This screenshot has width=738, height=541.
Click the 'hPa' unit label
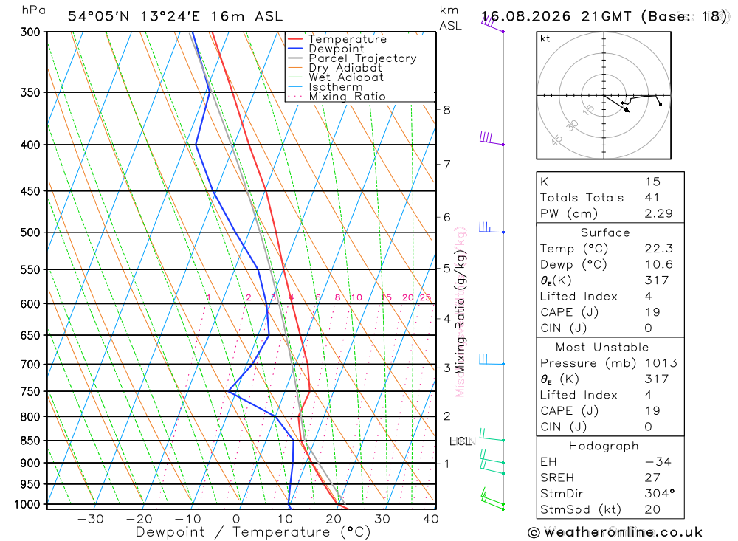[33, 10]
